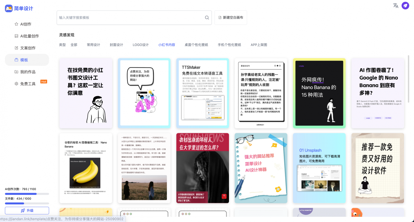
Task: Click the 新建空白画布 button
Action: pos(231,17)
